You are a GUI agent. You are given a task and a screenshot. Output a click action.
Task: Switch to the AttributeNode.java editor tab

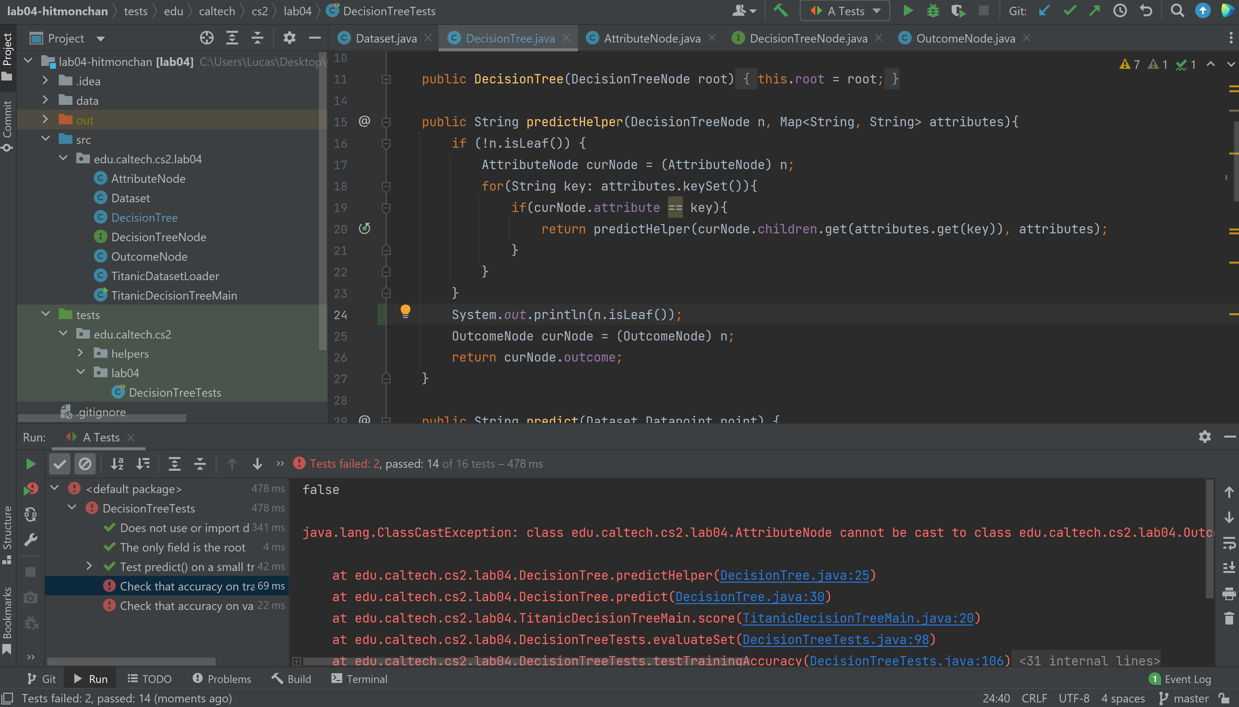[x=651, y=38]
